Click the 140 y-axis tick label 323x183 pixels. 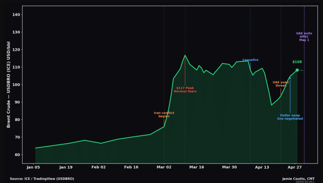(17, 15)
